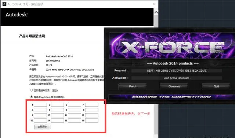Click the Autodesk logo in the black header

17,15
